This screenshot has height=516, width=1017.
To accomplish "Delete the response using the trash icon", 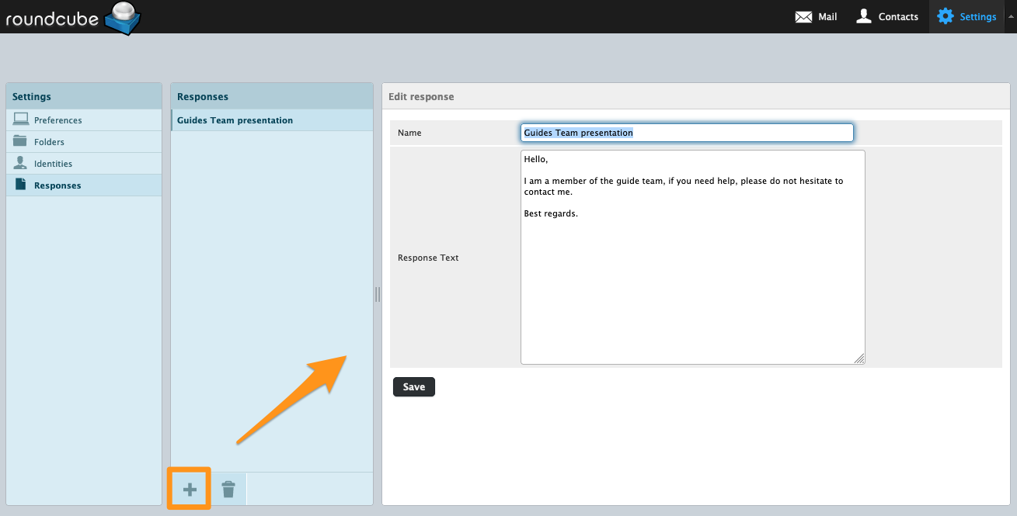I will coord(228,489).
